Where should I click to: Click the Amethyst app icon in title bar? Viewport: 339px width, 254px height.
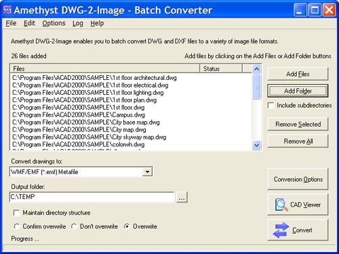[x=7, y=9]
